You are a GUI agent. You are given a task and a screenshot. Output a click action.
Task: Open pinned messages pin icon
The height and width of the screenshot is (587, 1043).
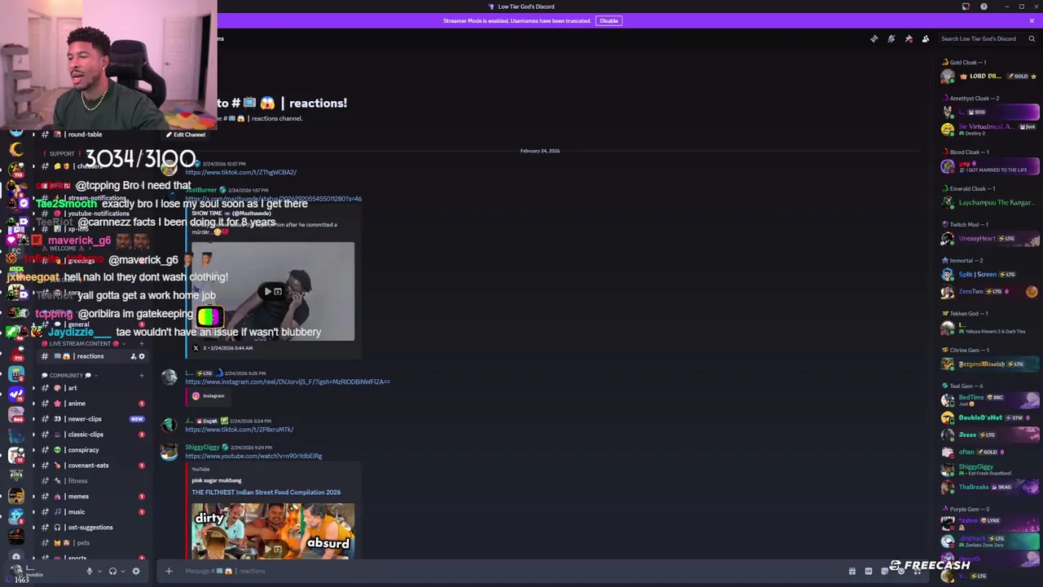[909, 38]
